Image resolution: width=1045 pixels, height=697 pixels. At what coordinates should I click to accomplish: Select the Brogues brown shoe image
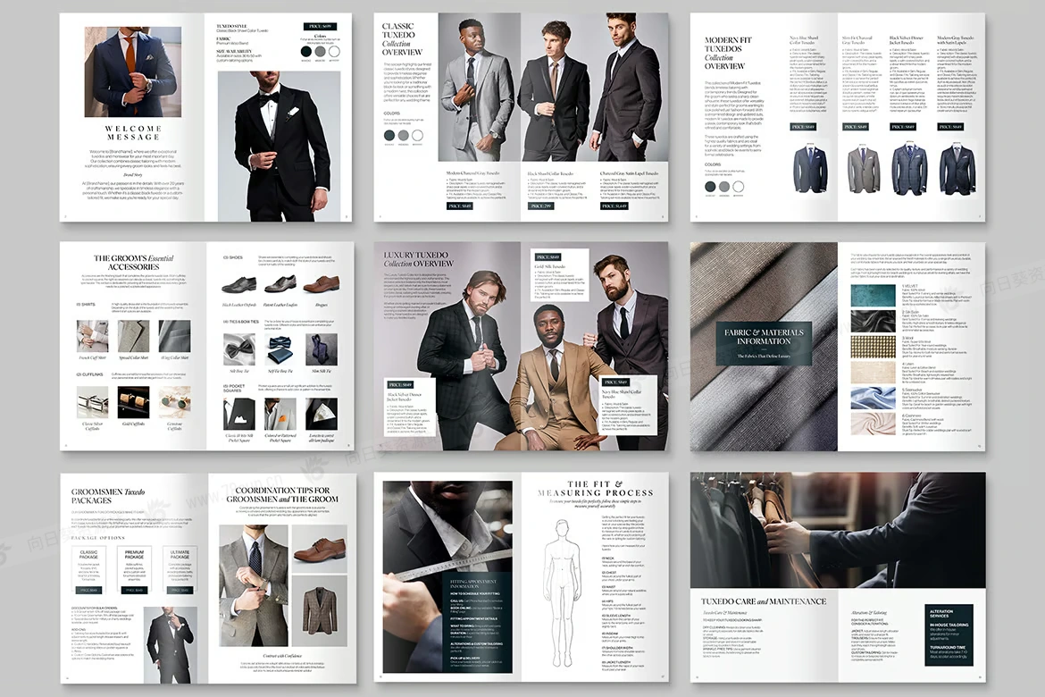[322, 284]
